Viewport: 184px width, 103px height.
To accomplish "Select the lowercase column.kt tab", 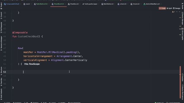I will pyautogui.click(x=123, y=4).
